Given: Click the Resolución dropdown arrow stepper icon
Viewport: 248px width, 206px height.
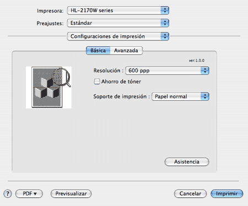Looking at the screenshot, I should pyautogui.click(x=205, y=71).
